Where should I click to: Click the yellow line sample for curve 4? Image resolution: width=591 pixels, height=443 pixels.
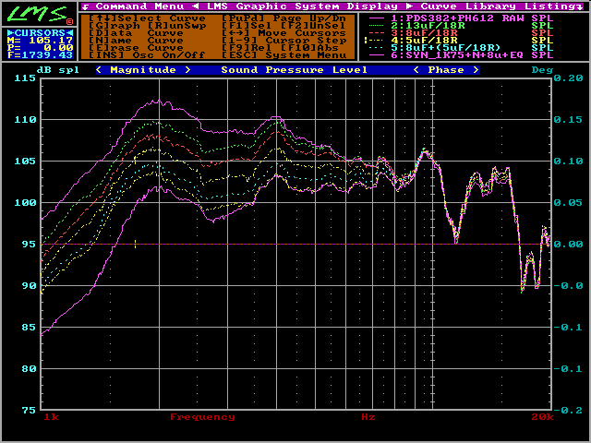(377, 41)
